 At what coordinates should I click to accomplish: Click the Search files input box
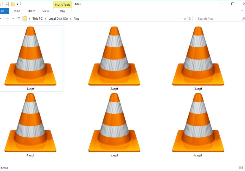coord(219,19)
